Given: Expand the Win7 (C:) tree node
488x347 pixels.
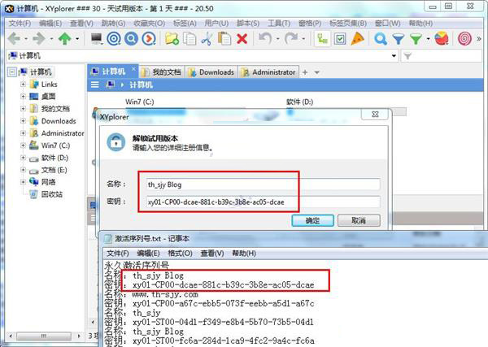Looking at the screenshot, I should point(23,145).
